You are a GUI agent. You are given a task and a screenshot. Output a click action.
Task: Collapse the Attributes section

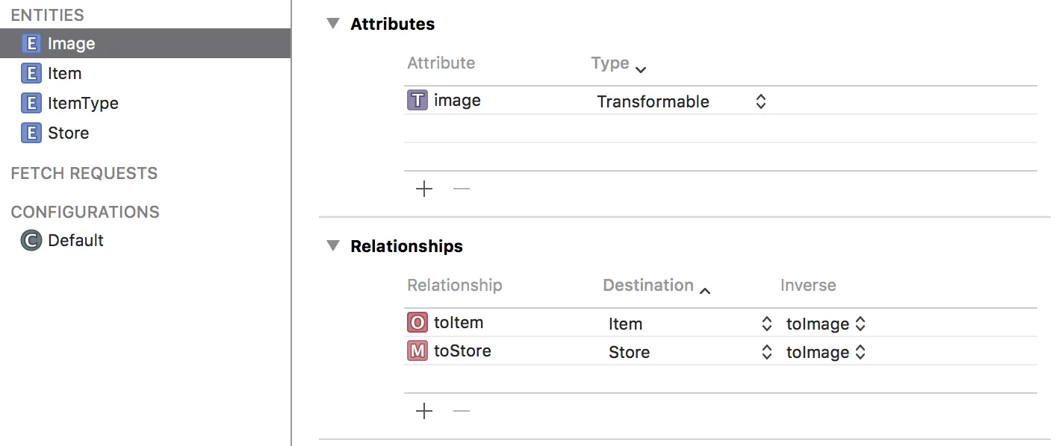click(x=333, y=24)
